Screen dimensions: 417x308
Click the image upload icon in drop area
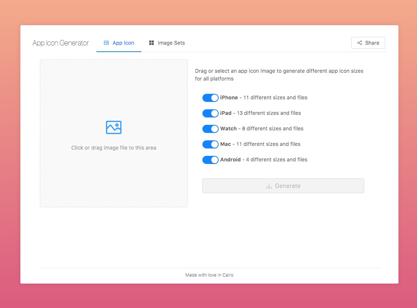113,127
